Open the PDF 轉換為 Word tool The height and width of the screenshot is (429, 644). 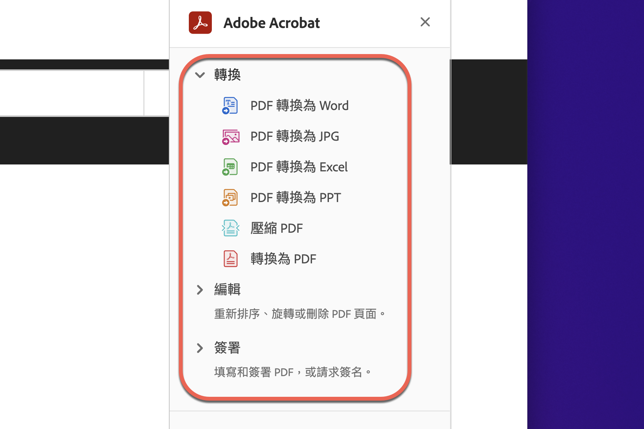(299, 105)
